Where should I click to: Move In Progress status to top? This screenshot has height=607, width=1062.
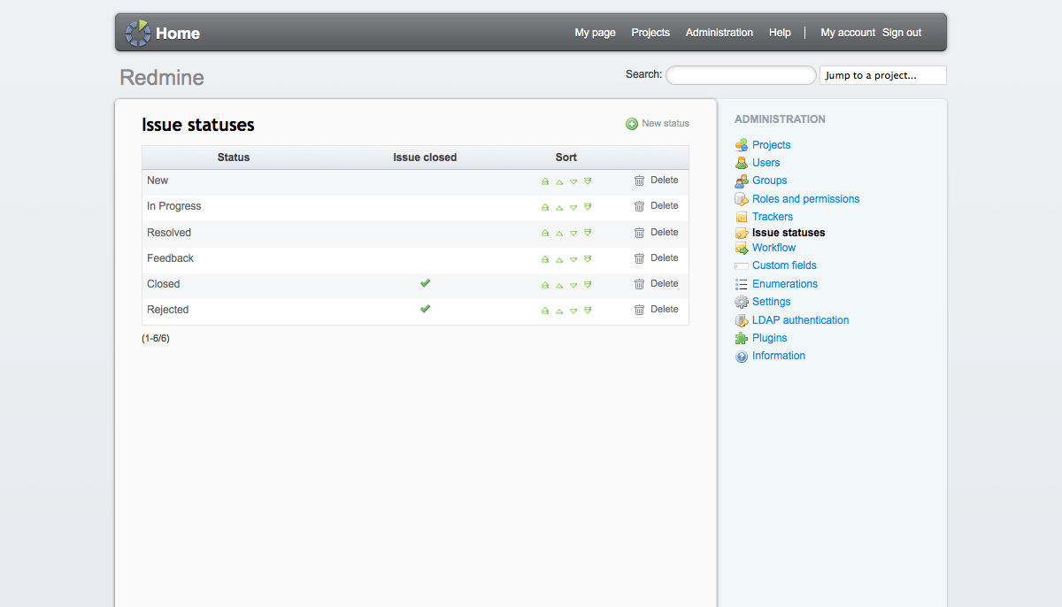tap(545, 207)
